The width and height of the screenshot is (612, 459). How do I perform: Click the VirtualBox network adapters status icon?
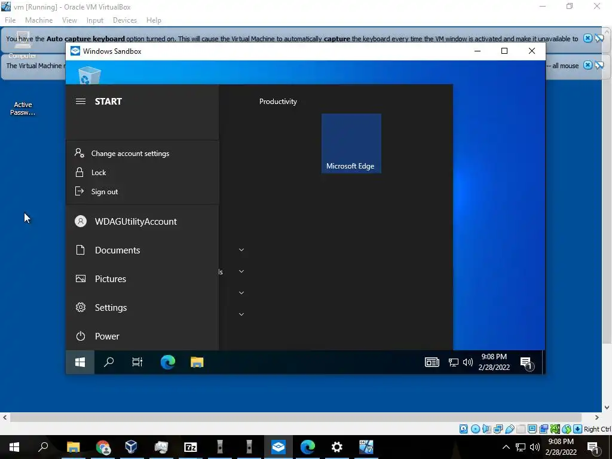498,429
